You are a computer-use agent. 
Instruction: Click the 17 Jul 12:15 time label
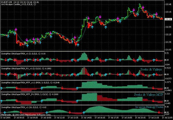[60, 118]
